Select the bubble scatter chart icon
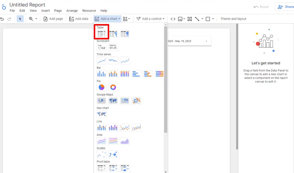Viewport: 294px width, 173px height. coord(113,154)
